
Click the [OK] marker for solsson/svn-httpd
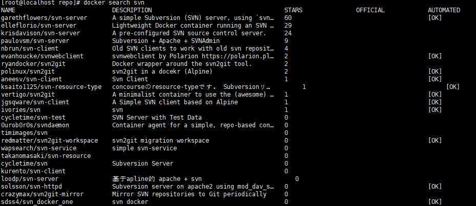[434, 186]
